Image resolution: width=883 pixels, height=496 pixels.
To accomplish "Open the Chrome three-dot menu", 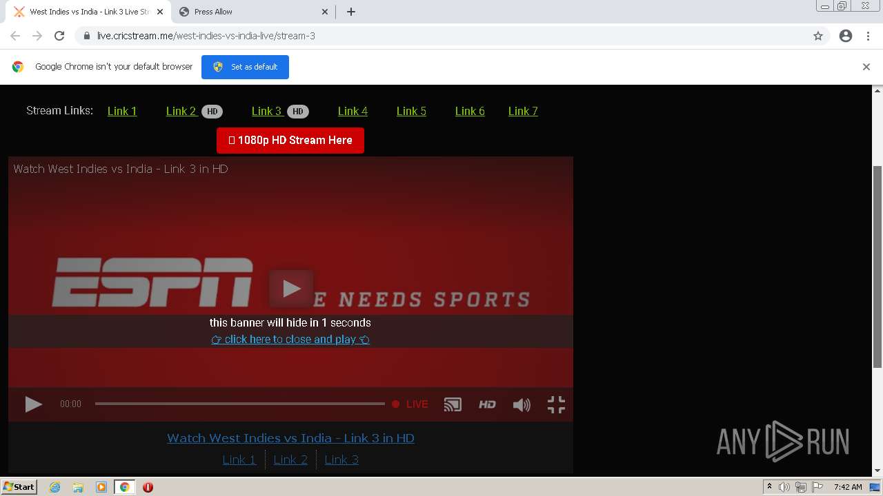I will tap(869, 36).
